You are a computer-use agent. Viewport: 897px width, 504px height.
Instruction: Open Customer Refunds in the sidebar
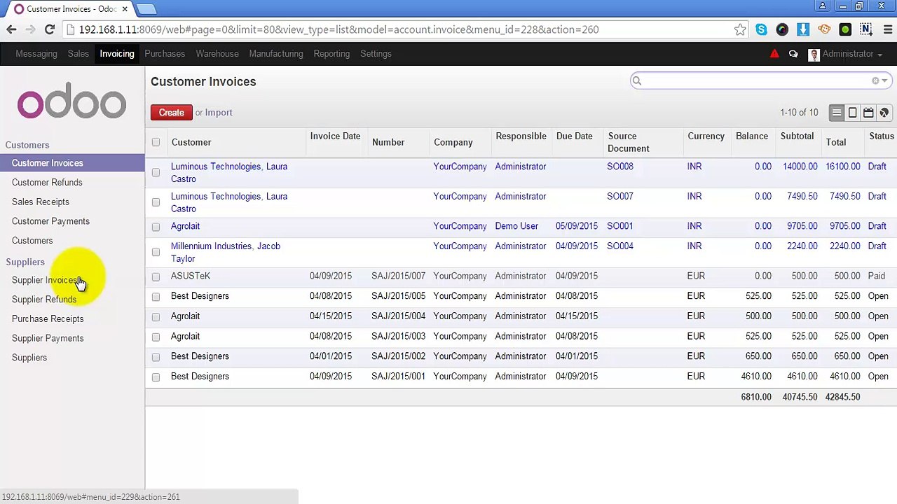click(x=47, y=183)
